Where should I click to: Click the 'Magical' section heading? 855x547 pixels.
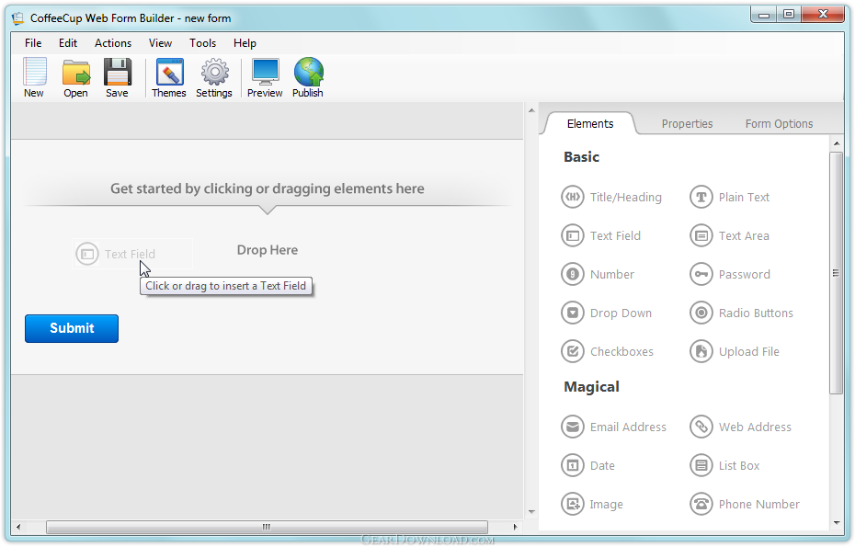coord(592,387)
